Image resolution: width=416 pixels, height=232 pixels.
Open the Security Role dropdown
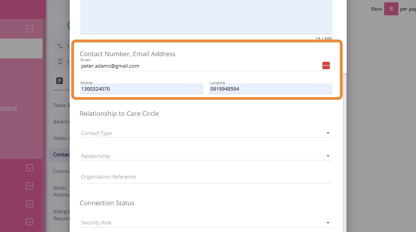coord(206,222)
